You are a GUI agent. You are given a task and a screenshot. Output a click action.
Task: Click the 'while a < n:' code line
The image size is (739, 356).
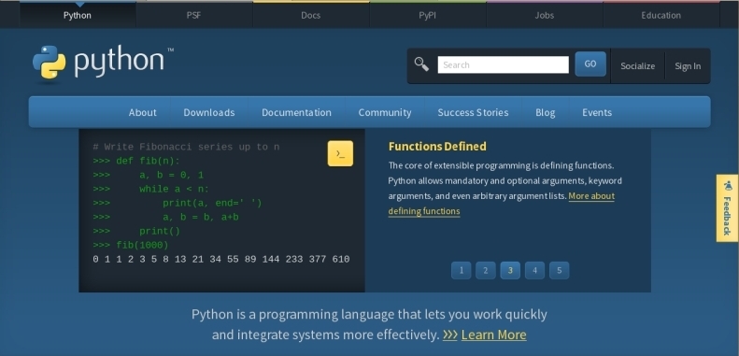151,189
